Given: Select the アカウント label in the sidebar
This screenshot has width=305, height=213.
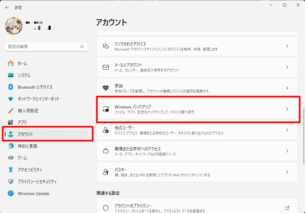Looking at the screenshot, I should click(x=25, y=134).
